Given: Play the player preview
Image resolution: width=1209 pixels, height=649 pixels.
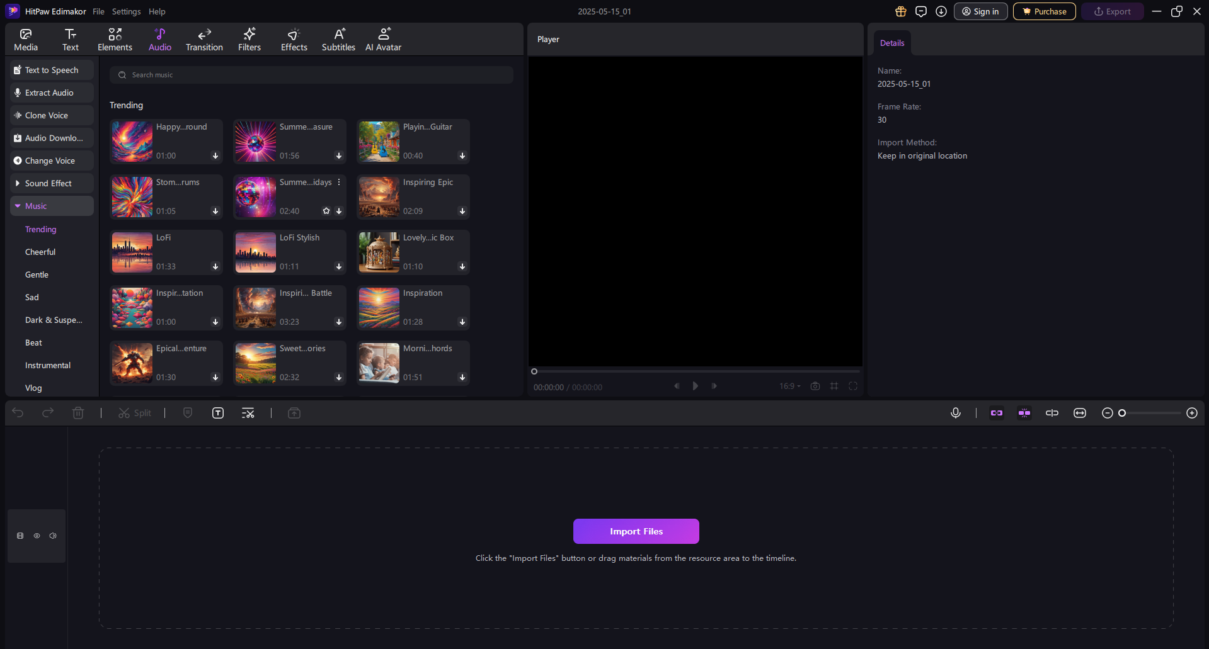Looking at the screenshot, I should (x=696, y=386).
